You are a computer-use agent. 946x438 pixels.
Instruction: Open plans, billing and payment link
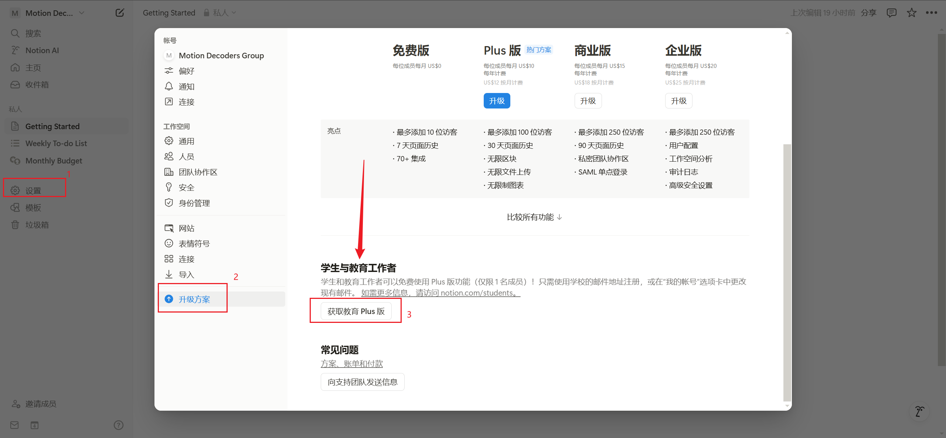click(x=352, y=364)
